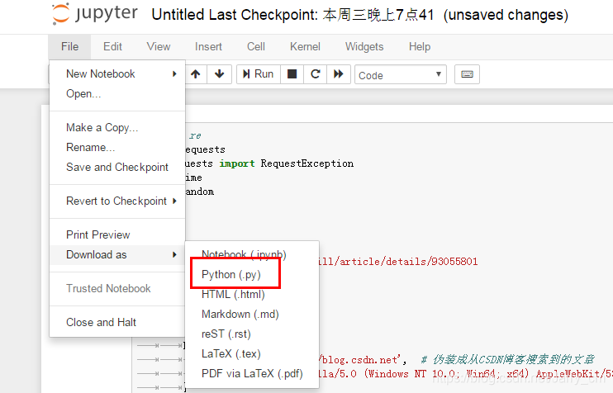613x393 pixels.
Task: Open the Kernel menu
Action: pos(305,47)
